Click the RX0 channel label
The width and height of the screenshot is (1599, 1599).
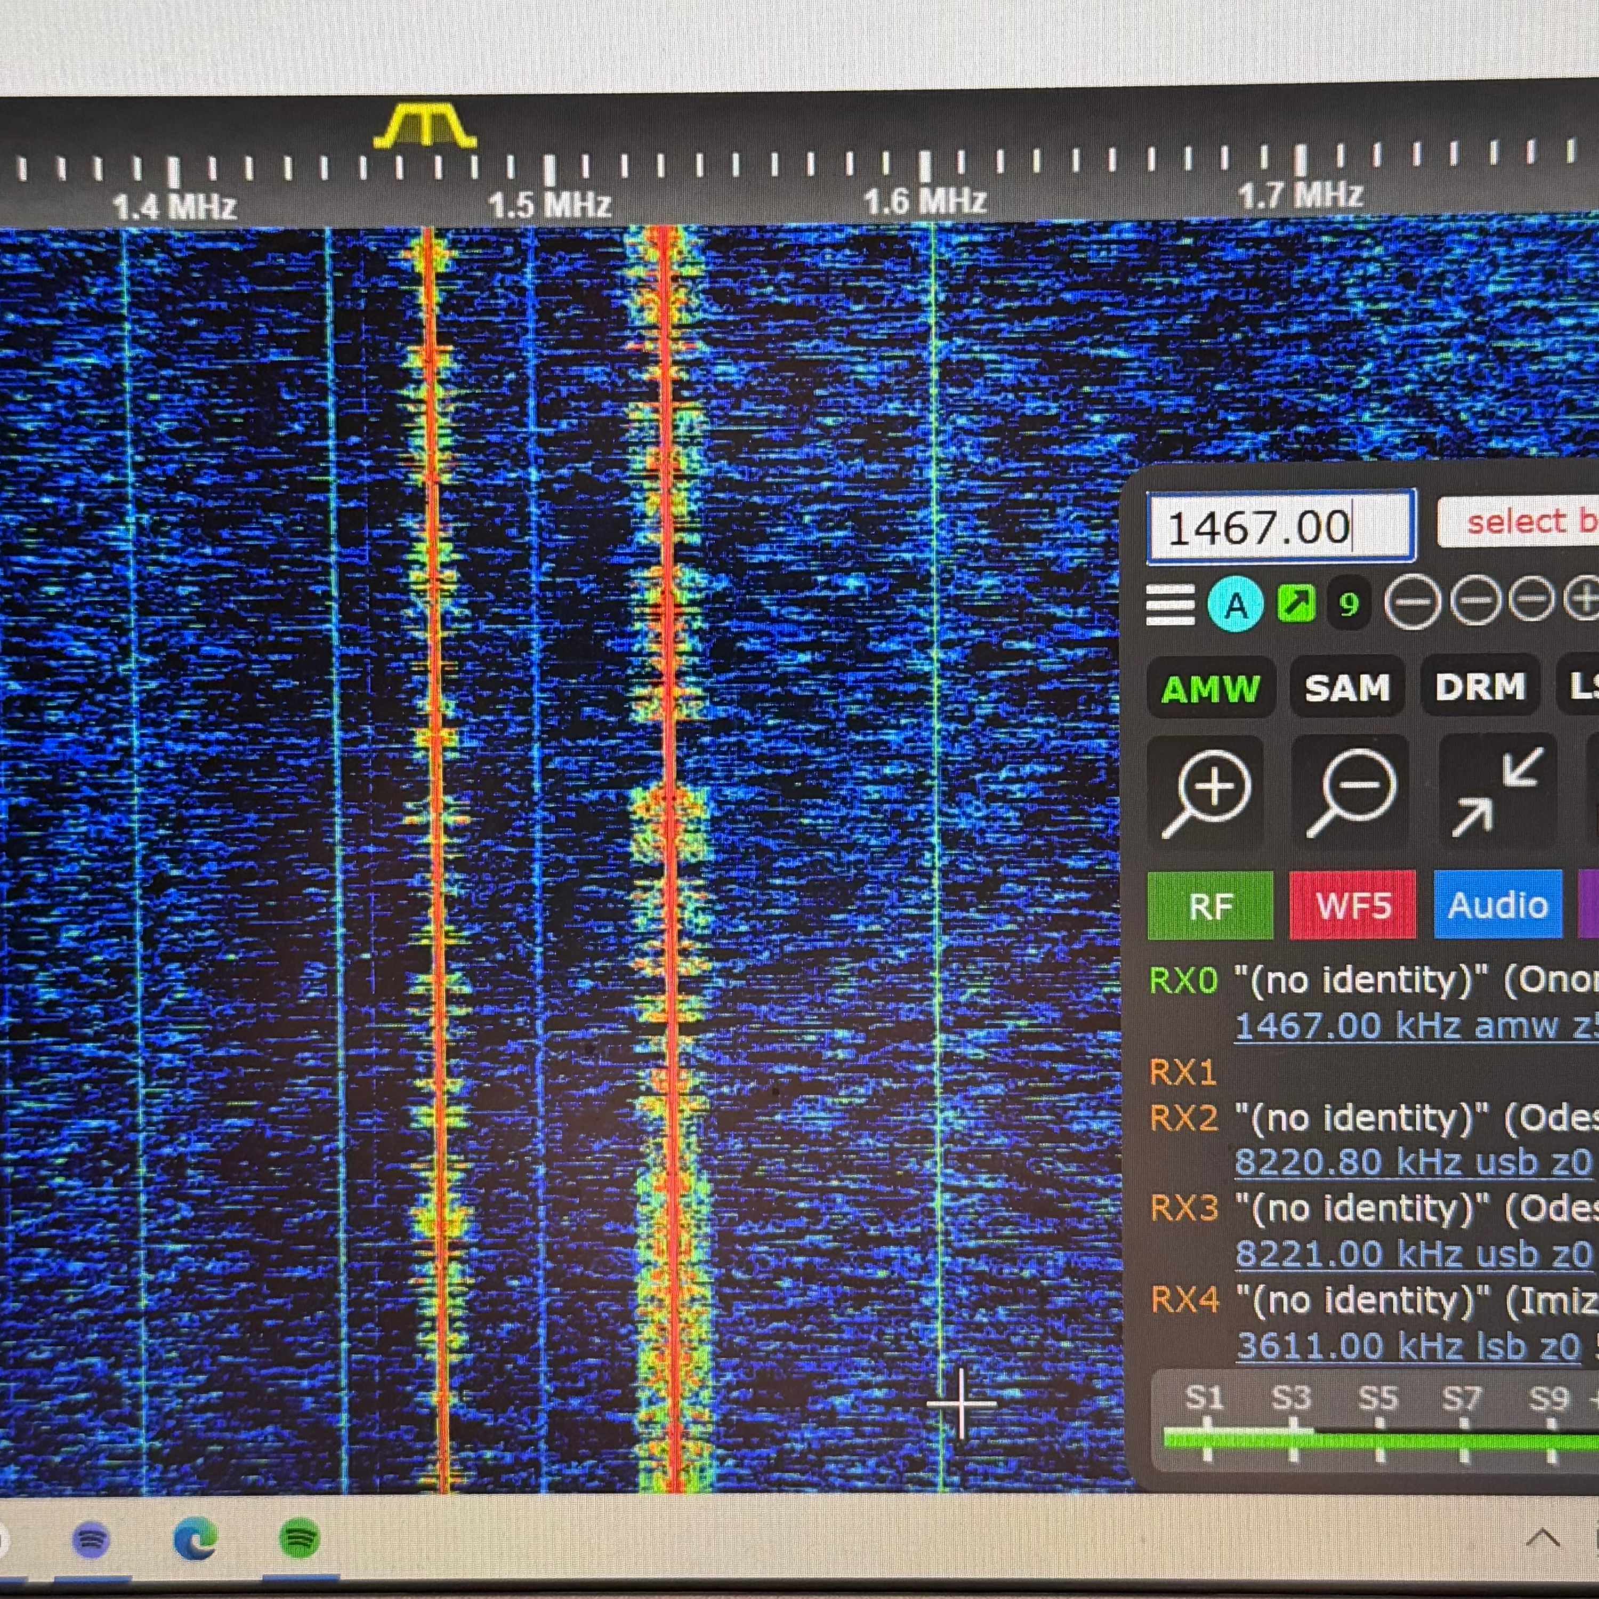pyautogui.click(x=1183, y=982)
